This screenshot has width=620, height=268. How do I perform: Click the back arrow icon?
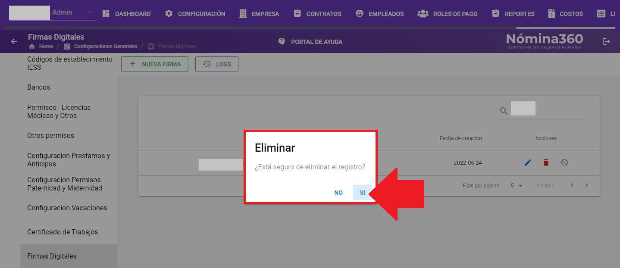pos(14,41)
